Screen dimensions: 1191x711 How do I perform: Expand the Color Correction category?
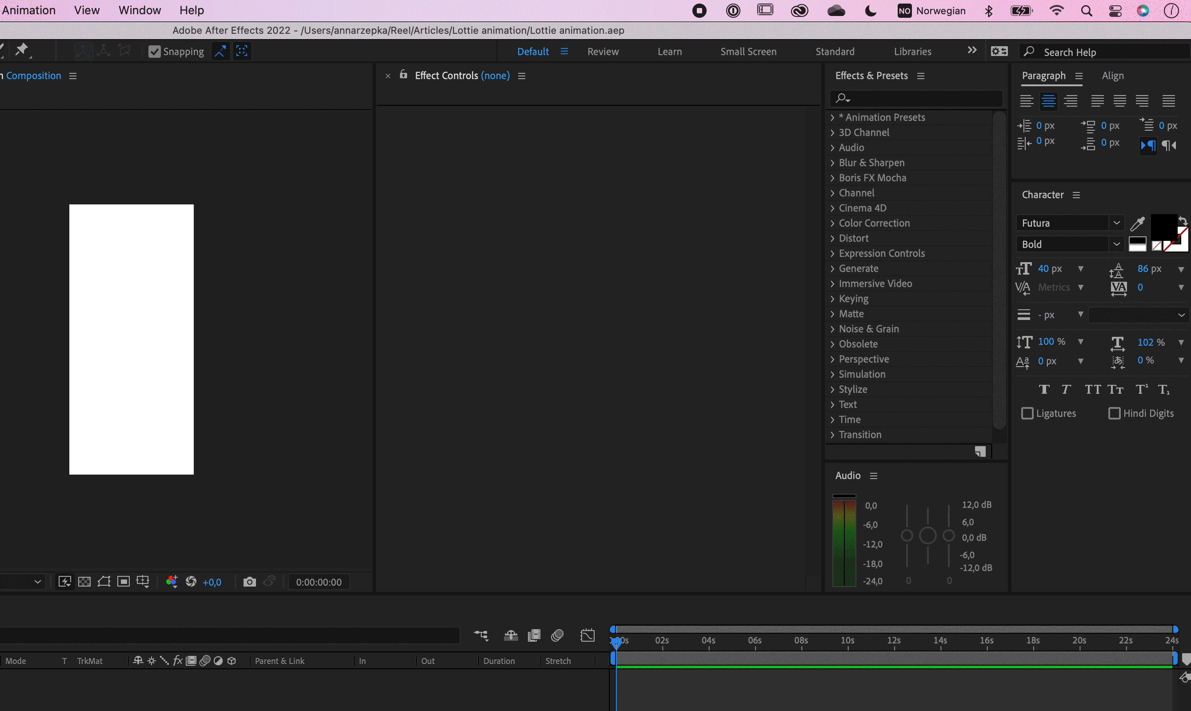tap(832, 223)
